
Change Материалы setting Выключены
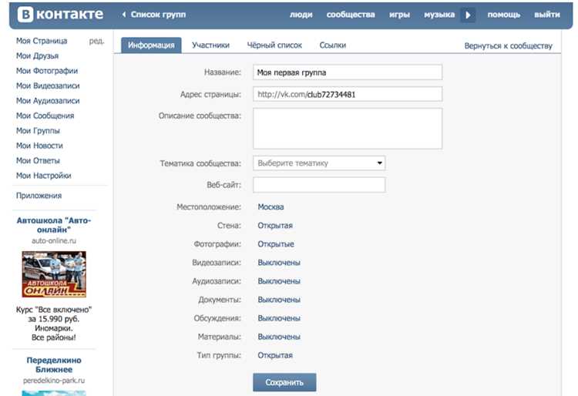pyautogui.click(x=279, y=337)
